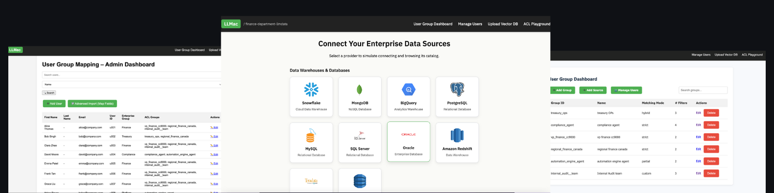Open ACL Playground in center navbar
This screenshot has width=774, height=193.
pyautogui.click(x=537, y=24)
